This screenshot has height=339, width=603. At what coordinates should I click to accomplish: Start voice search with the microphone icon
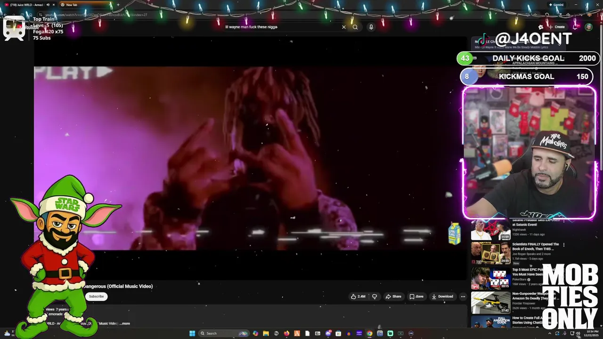[371, 27]
